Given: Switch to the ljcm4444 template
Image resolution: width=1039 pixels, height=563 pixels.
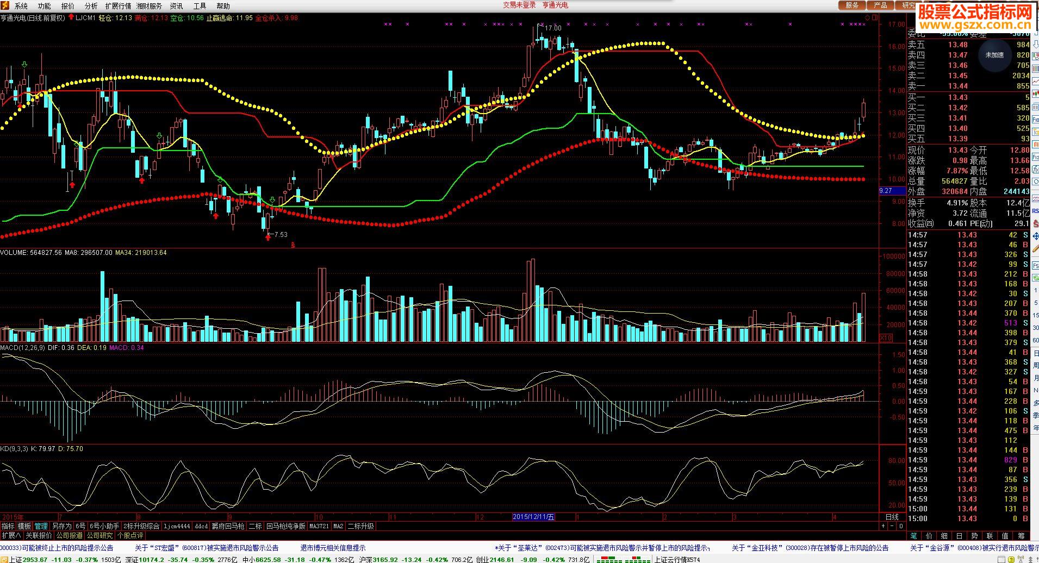Looking at the screenshot, I should click(177, 526).
